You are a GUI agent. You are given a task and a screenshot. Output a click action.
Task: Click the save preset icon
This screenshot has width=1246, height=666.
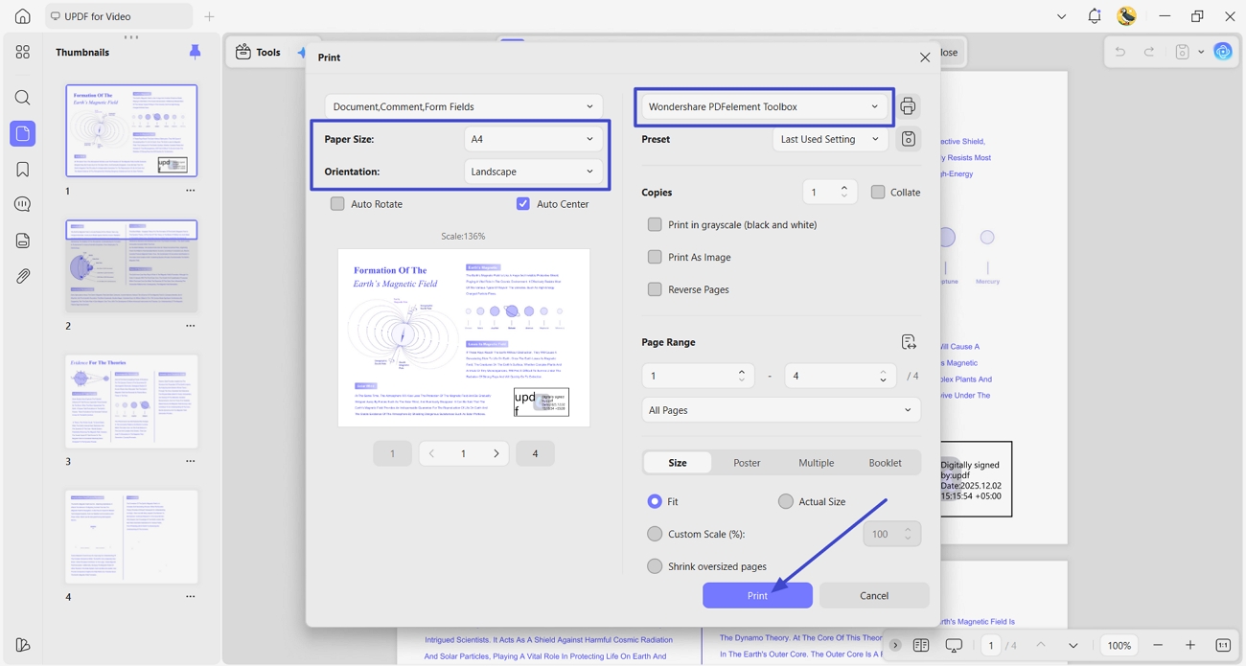908,139
